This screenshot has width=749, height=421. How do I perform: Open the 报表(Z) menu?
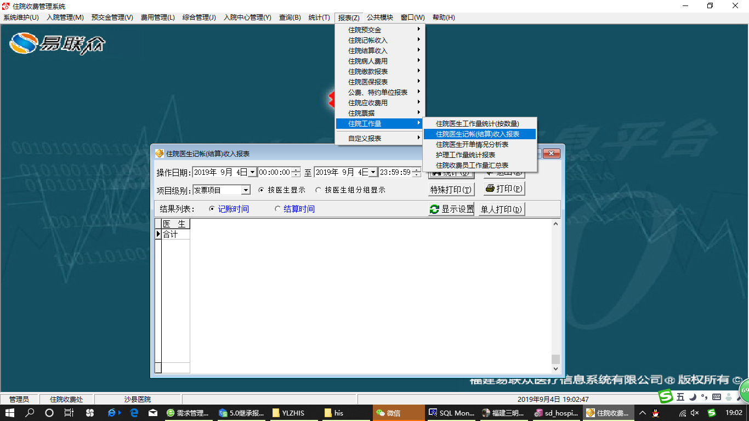tap(349, 18)
